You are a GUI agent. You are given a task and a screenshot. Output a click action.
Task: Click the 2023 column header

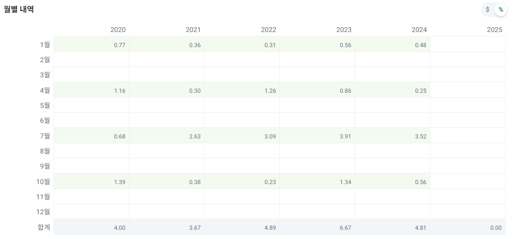(x=344, y=30)
